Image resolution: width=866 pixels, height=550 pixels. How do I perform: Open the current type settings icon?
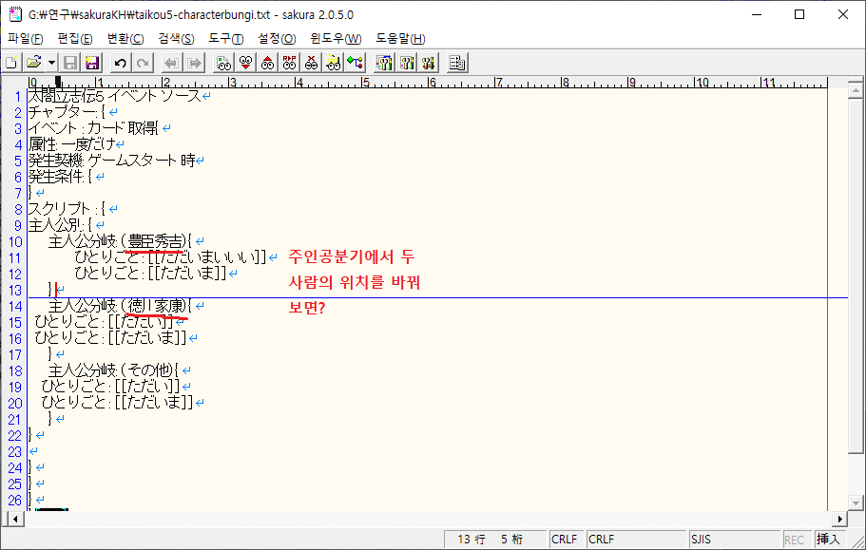407,63
